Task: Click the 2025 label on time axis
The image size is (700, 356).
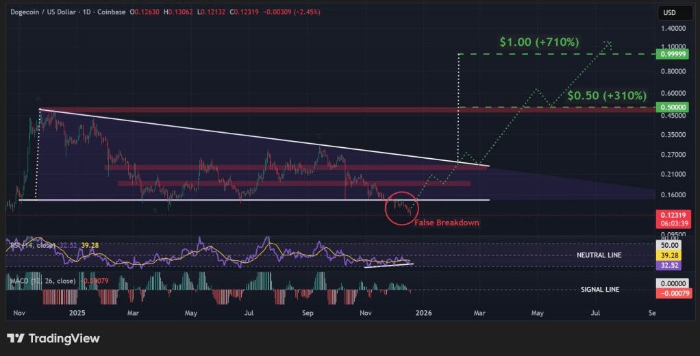Action: (77, 313)
